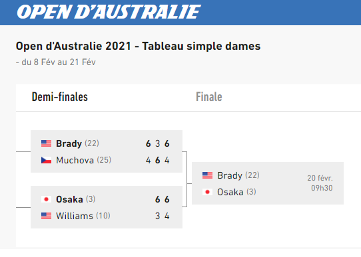Select the Finale tab
This screenshot has height=257, width=361.
pyautogui.click(x=209, y=97)
